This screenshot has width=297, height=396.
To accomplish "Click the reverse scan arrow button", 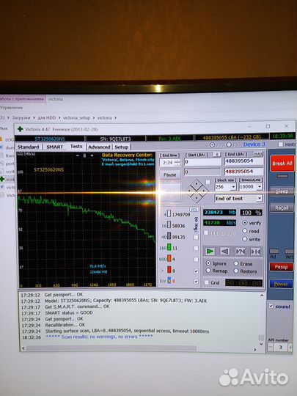I will (x=225, y=252).
